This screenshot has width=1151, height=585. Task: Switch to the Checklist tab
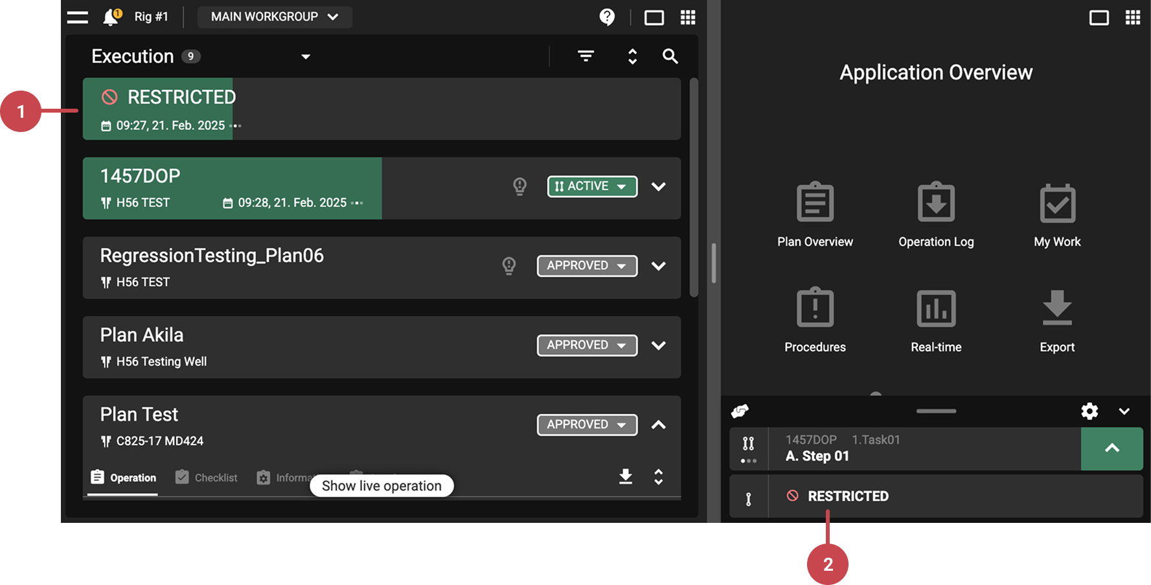click(207, 478)
